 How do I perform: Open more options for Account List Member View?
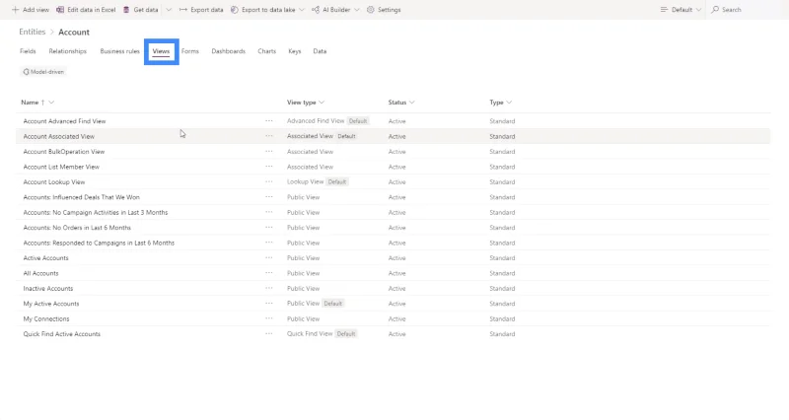(269, 167)
